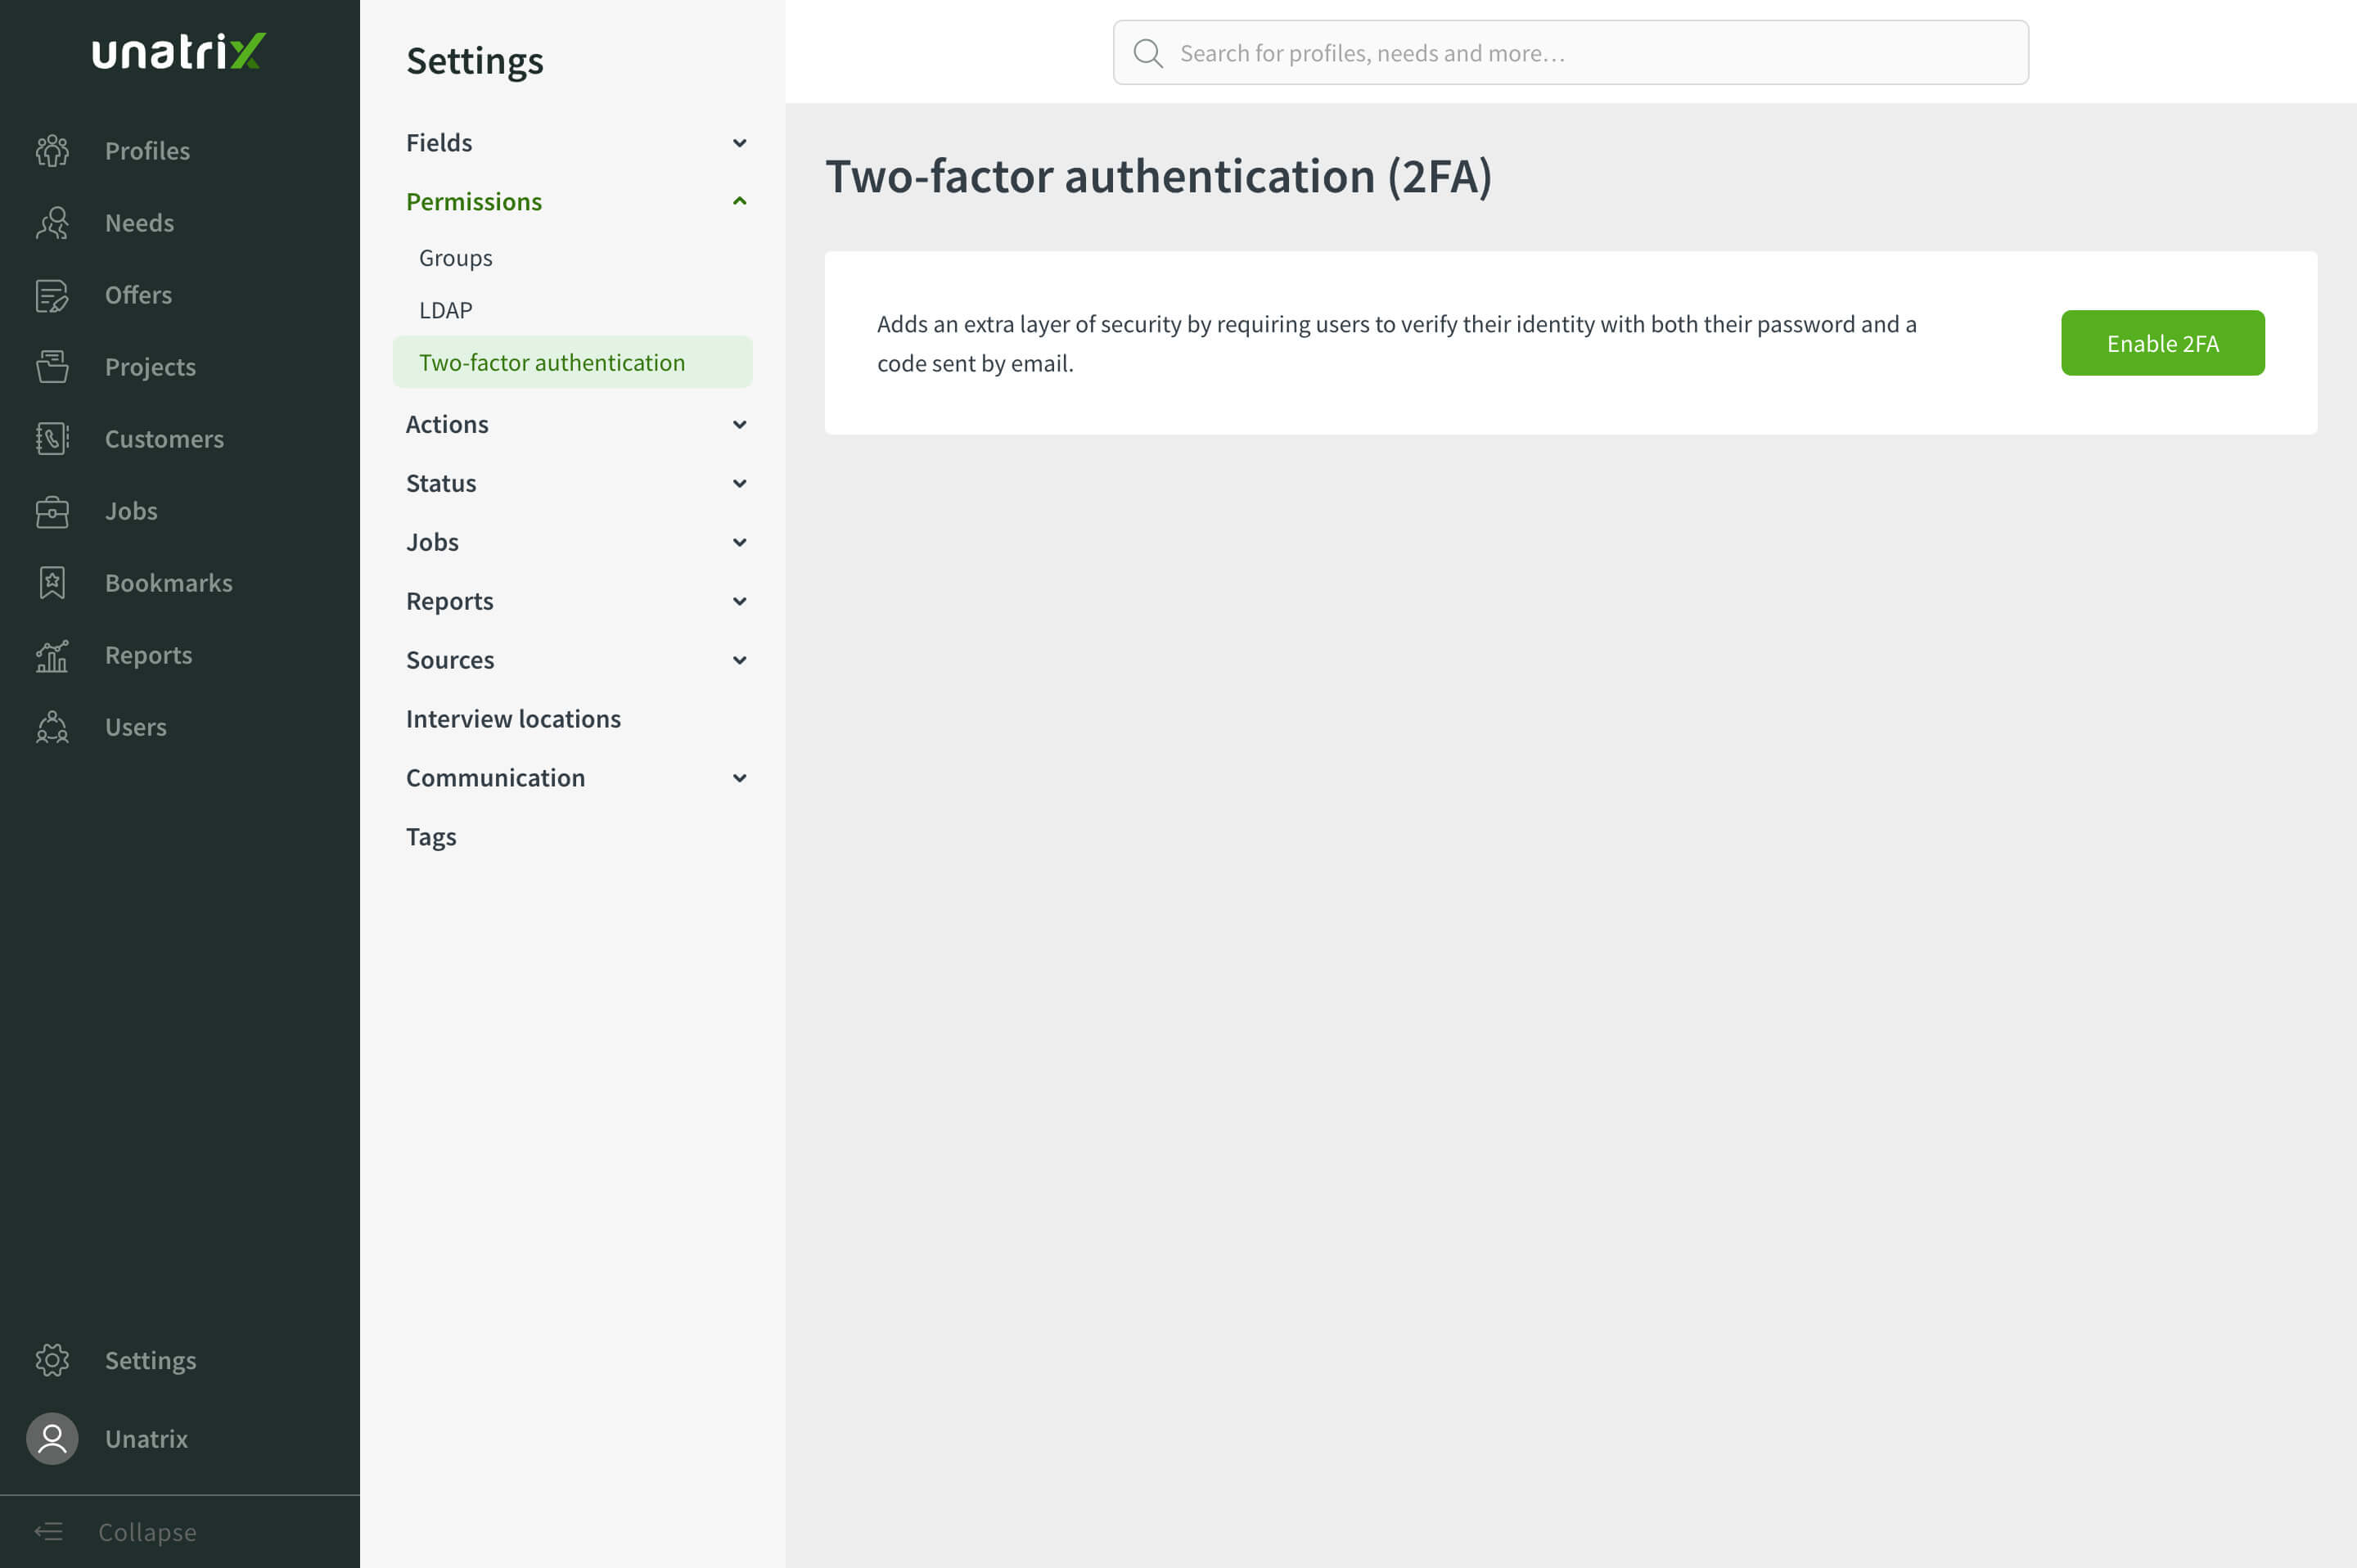The height and width of the screenshot is (1568, 2357).
Task: Click the Settings gear icon
Action: 52,1360
